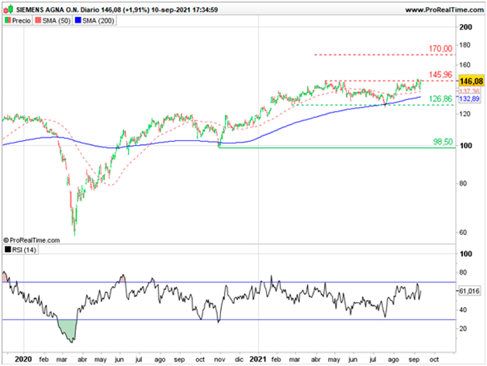This screenshot has height=366, width=487.
Task: Click the first sep label before 2021
Action: tap(179, 360)
